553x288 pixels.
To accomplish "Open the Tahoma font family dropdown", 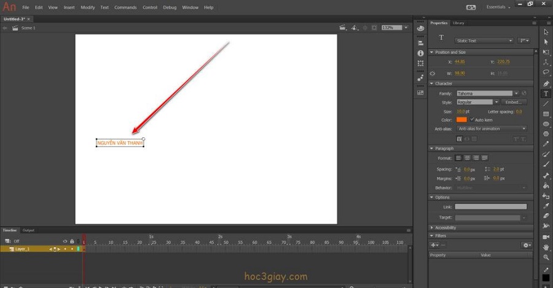I will (488, 94).
